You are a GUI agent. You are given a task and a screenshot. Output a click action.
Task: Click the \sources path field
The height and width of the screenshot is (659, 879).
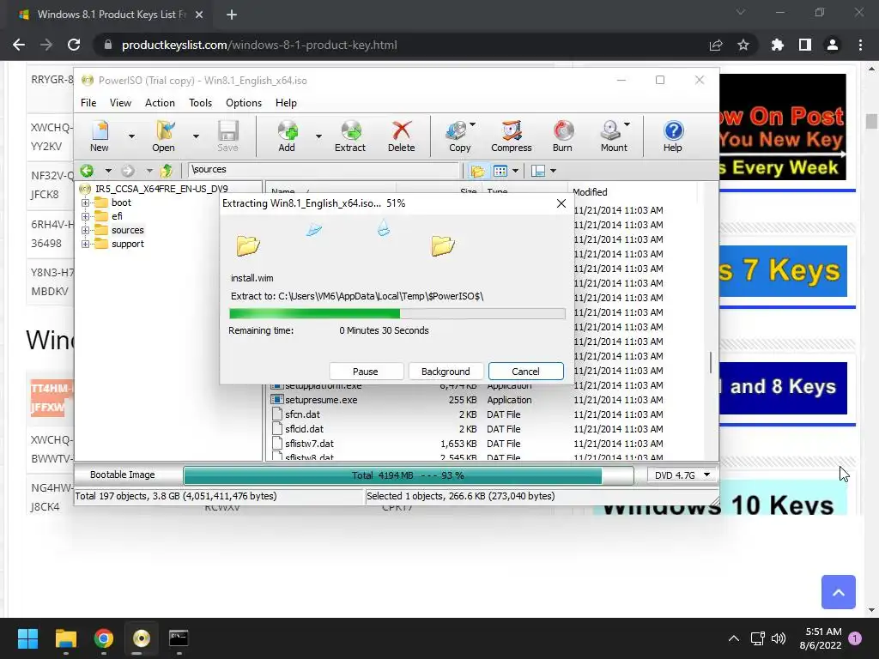point(324,170)
